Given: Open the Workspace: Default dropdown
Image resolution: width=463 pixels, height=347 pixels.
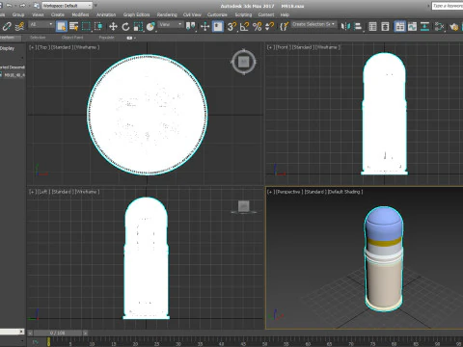Looking at the screenshot, I should [x=68, y=6].
